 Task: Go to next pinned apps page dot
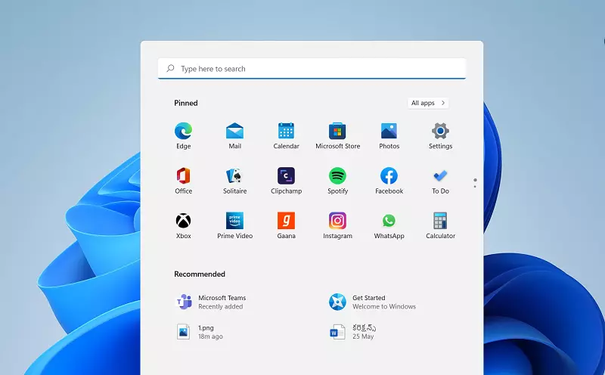pos(475,186)
